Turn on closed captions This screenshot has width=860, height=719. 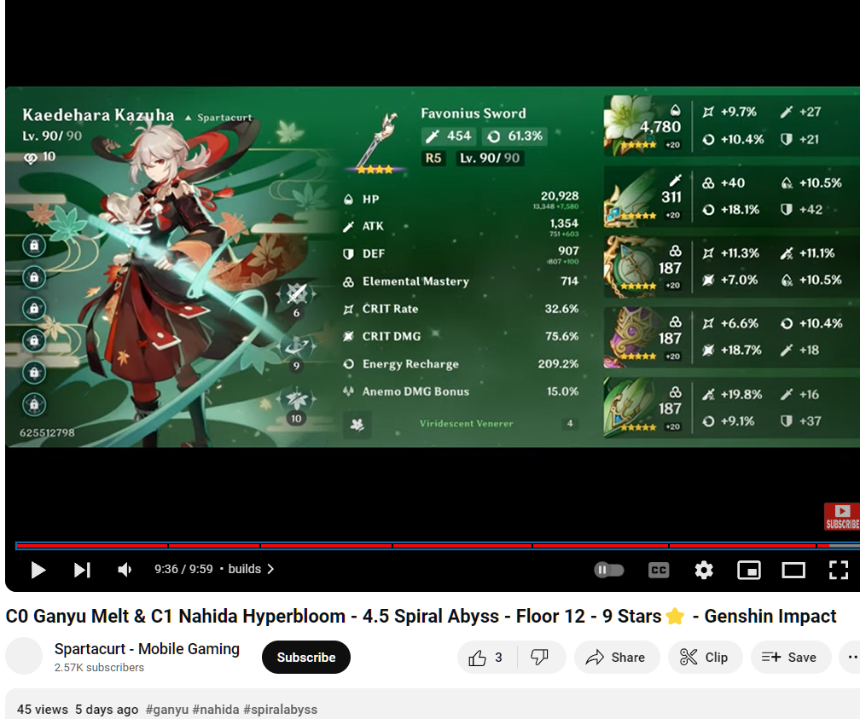point(658,570)
